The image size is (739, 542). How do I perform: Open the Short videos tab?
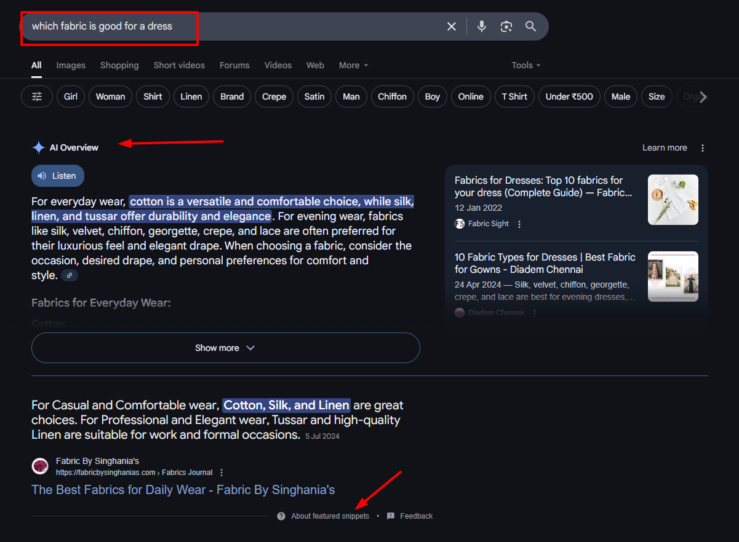coord(179,65)
